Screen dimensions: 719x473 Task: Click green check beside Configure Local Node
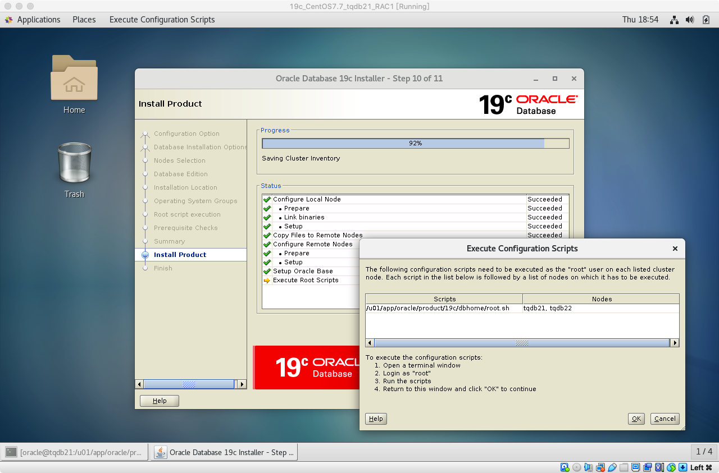click(267, 199)
